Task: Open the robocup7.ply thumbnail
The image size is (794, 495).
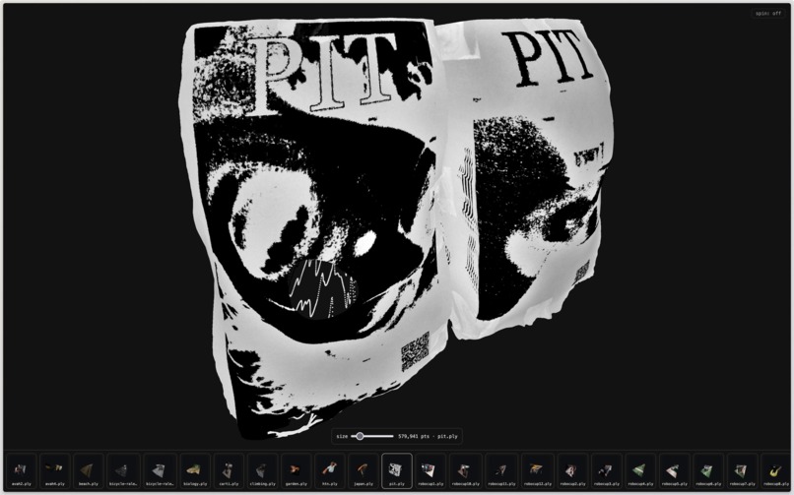Action: [x=742, y=471]
